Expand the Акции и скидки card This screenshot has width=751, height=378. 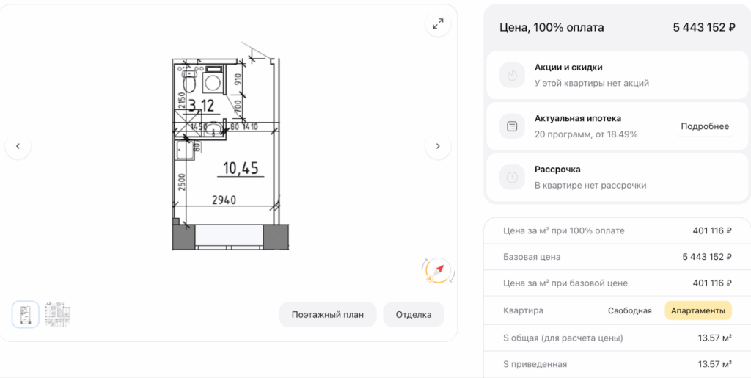[x=616, y=75]
